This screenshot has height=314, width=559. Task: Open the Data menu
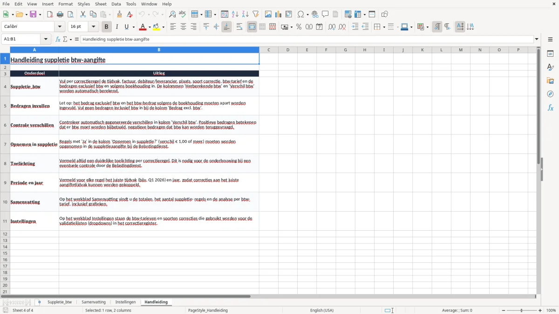click(116, 4)
